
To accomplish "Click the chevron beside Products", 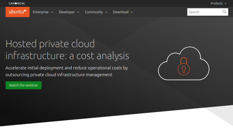I will click(x=226, y=4).
